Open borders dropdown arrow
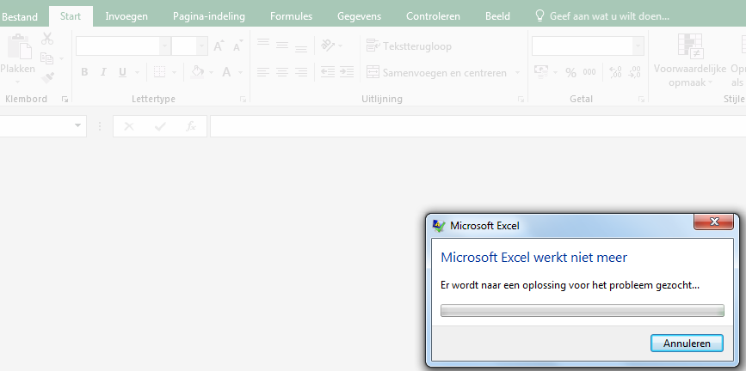Screen dimensions: 746x371 tap(174, 73)
